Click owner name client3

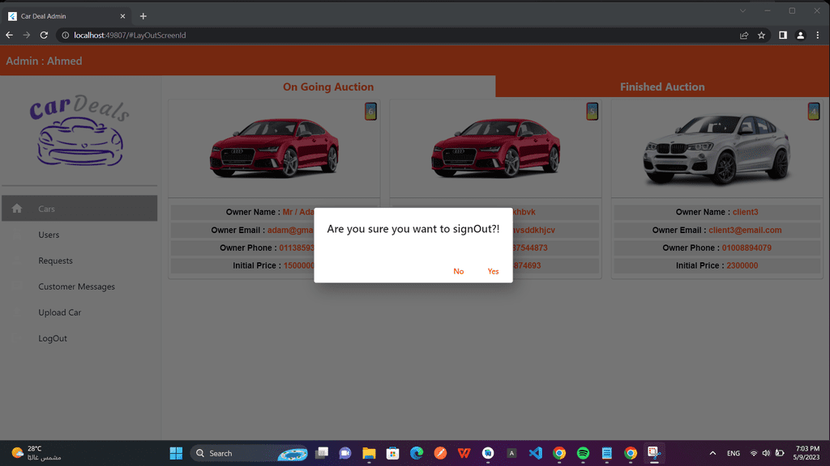(746, 212)
